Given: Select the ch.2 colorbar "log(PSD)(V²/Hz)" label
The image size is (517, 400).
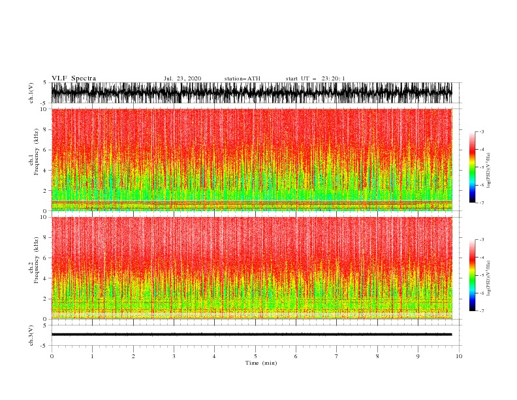Looking at the screenshot, I should coord(488,278).
